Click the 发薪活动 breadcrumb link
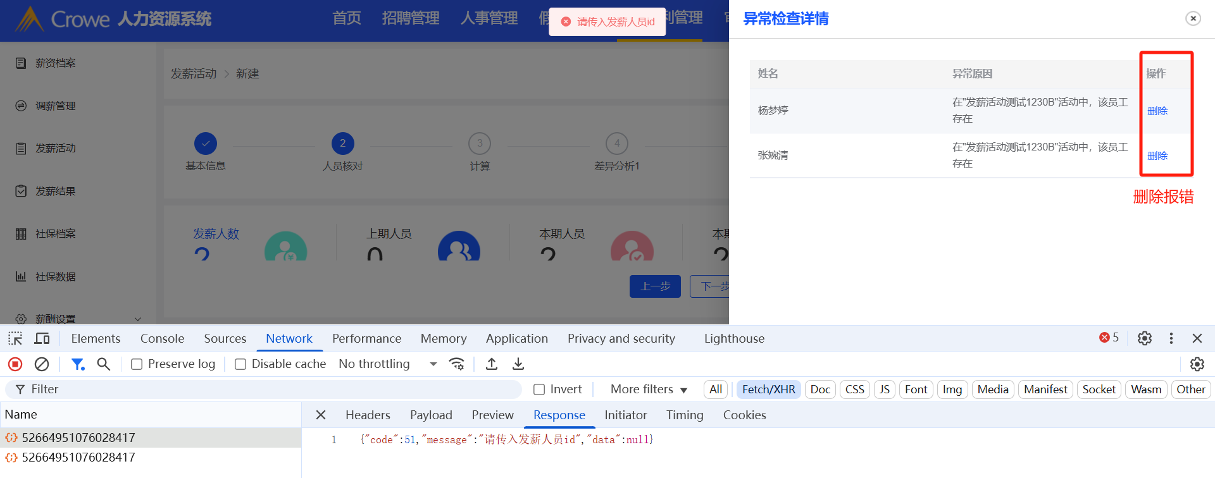Image resolution: width=1215 pixels, height=478 pixels. click(194, 74)
